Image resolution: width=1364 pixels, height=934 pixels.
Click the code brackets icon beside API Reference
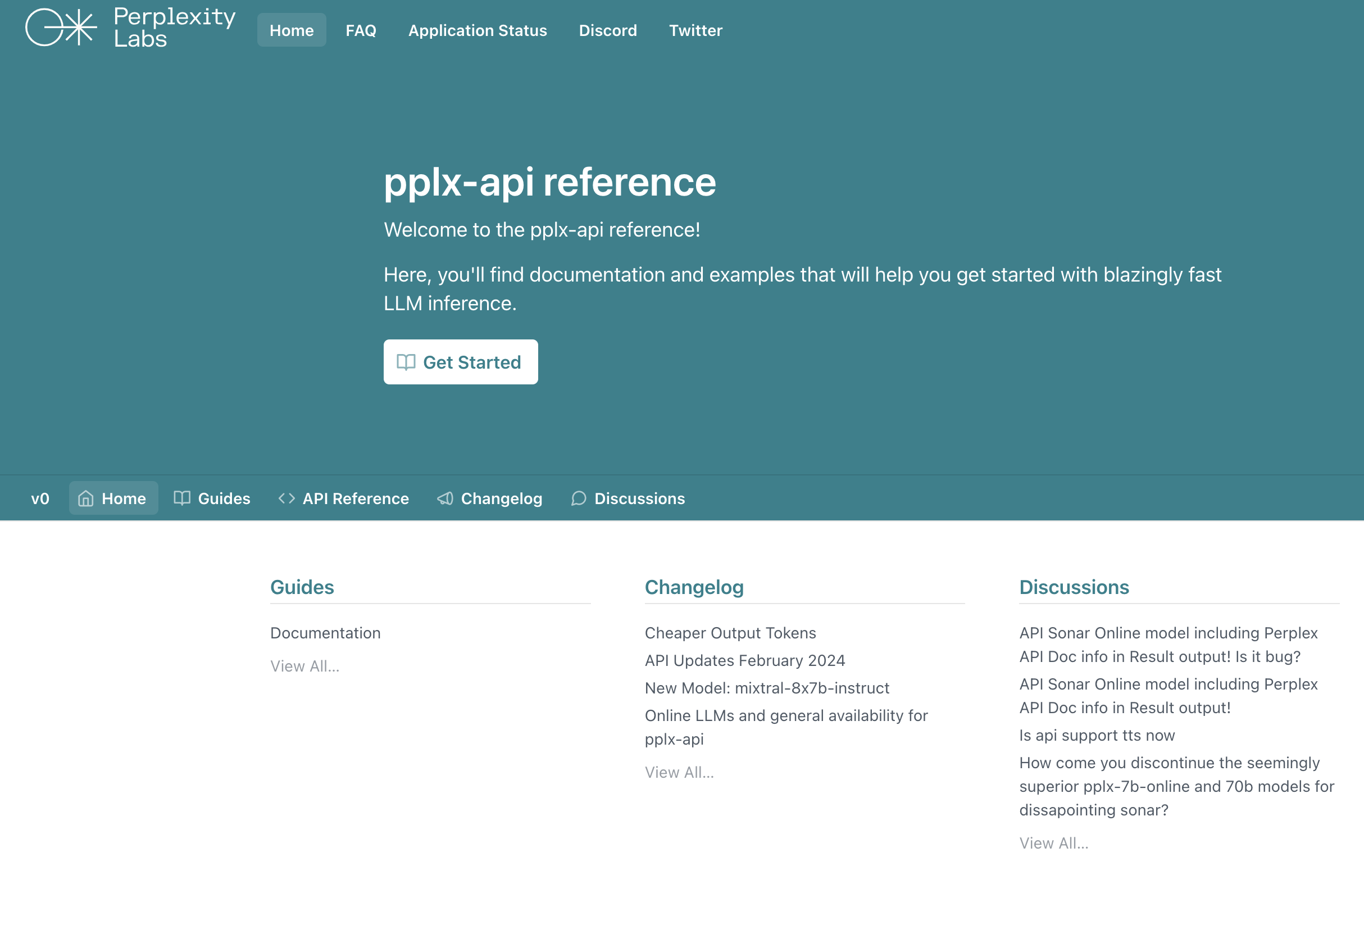287,498
